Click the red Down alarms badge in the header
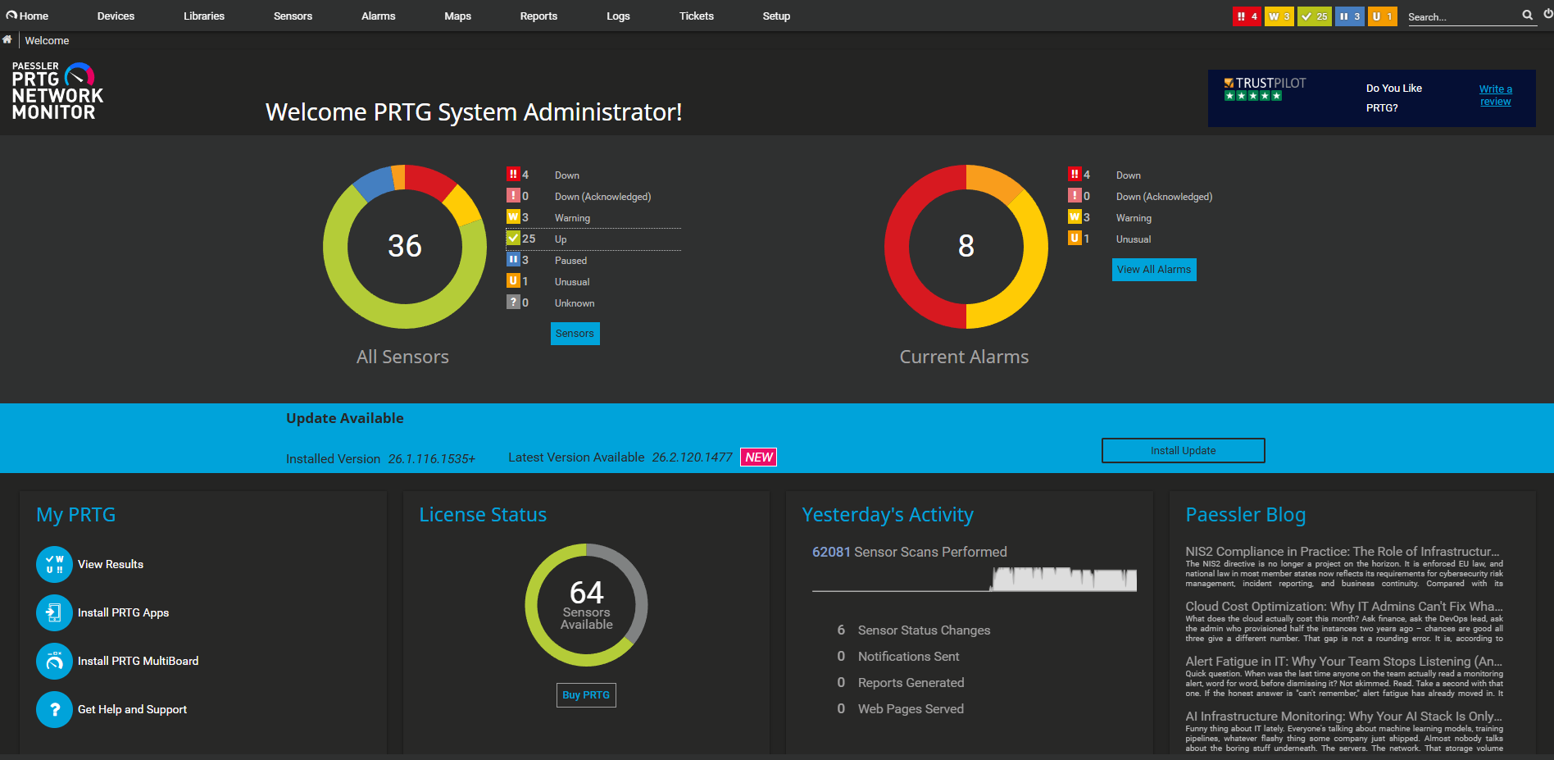This screenshot has height=760, width=1554. [x=1247, y=16]
